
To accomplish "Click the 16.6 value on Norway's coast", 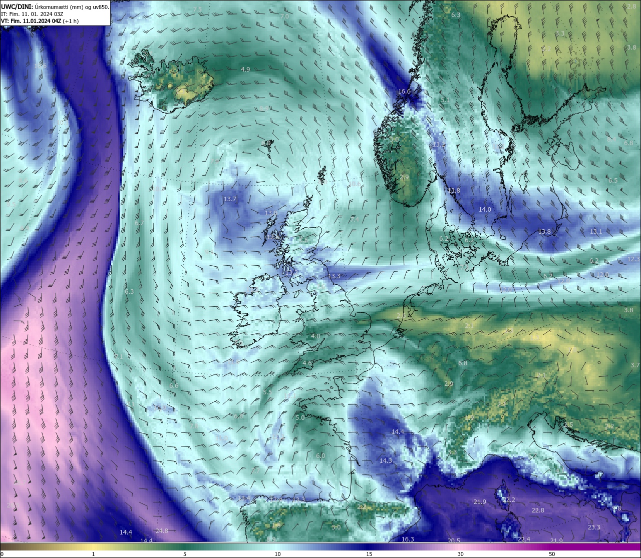I will pos(404,92).
